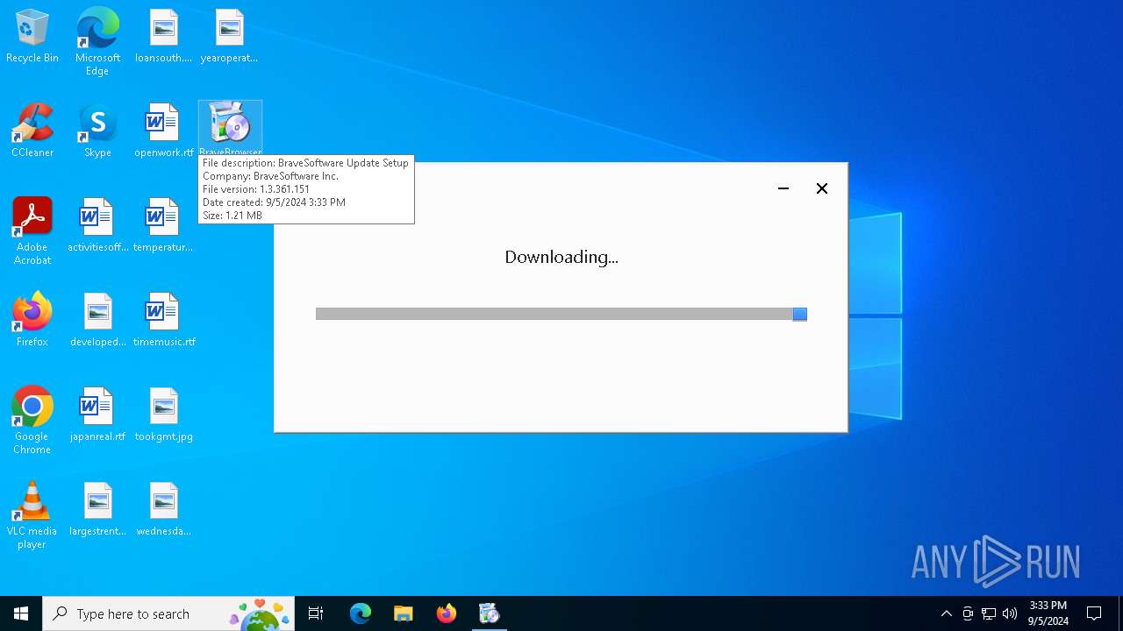The height and width of the screenshot is (631, 1123).
Task: Click the taskbar search box
Action: tap(168, 613)
